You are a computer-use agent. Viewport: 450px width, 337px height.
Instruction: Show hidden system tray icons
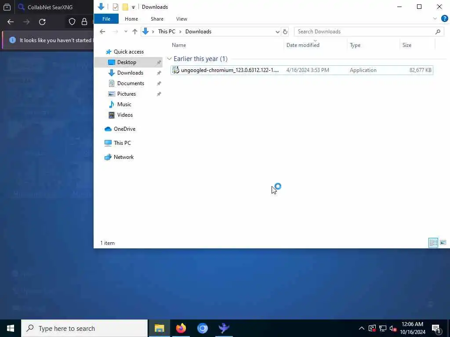[362, 328]
